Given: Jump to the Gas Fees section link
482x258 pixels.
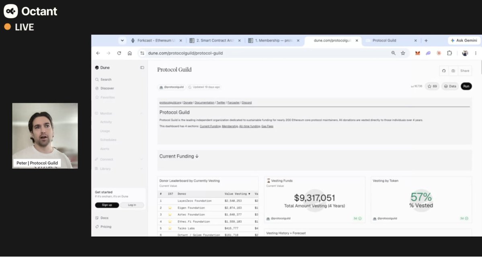Looking at the screenshot, I should pos(267,126).
